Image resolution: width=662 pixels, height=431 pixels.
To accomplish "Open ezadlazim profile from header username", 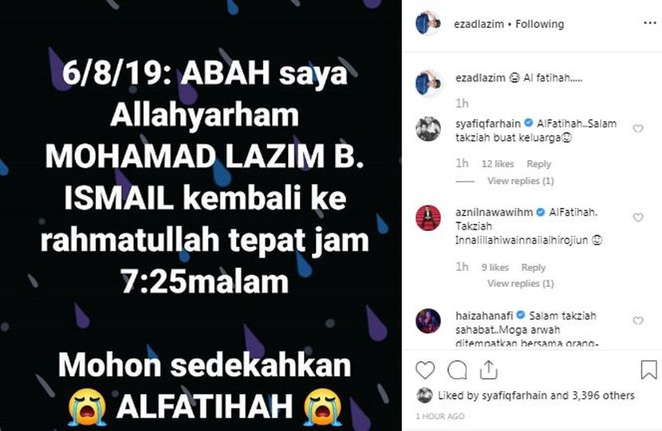I will tap(479, 24).
